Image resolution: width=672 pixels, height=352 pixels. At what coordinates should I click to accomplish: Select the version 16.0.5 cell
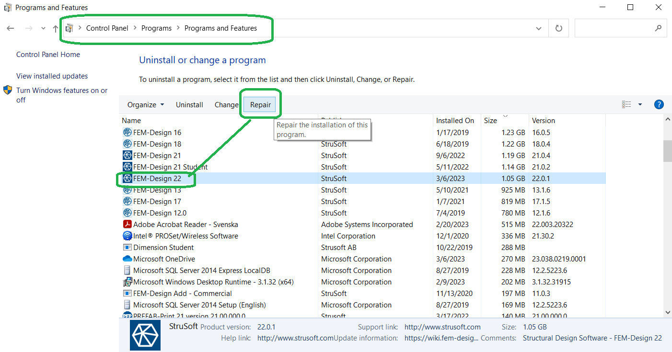tap(542, 133)
